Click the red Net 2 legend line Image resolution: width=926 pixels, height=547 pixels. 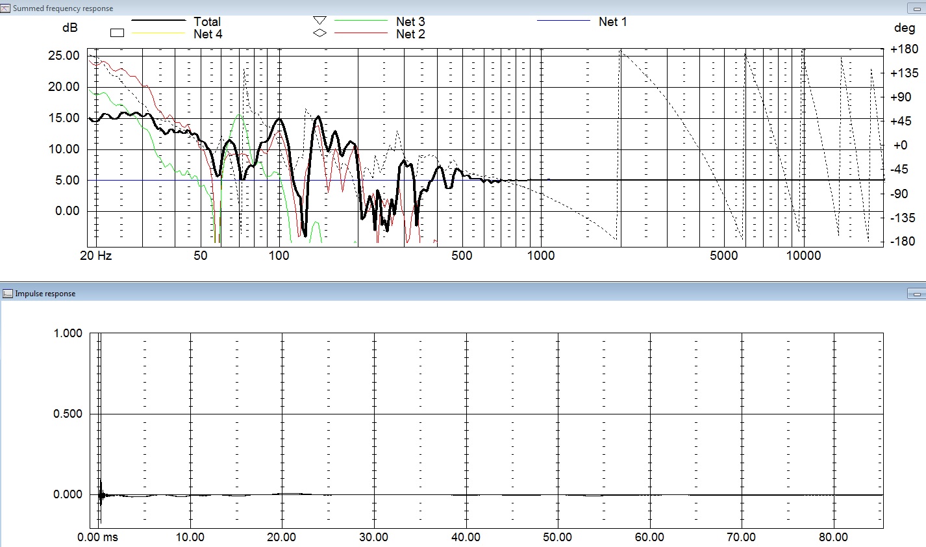pos(361,34)
